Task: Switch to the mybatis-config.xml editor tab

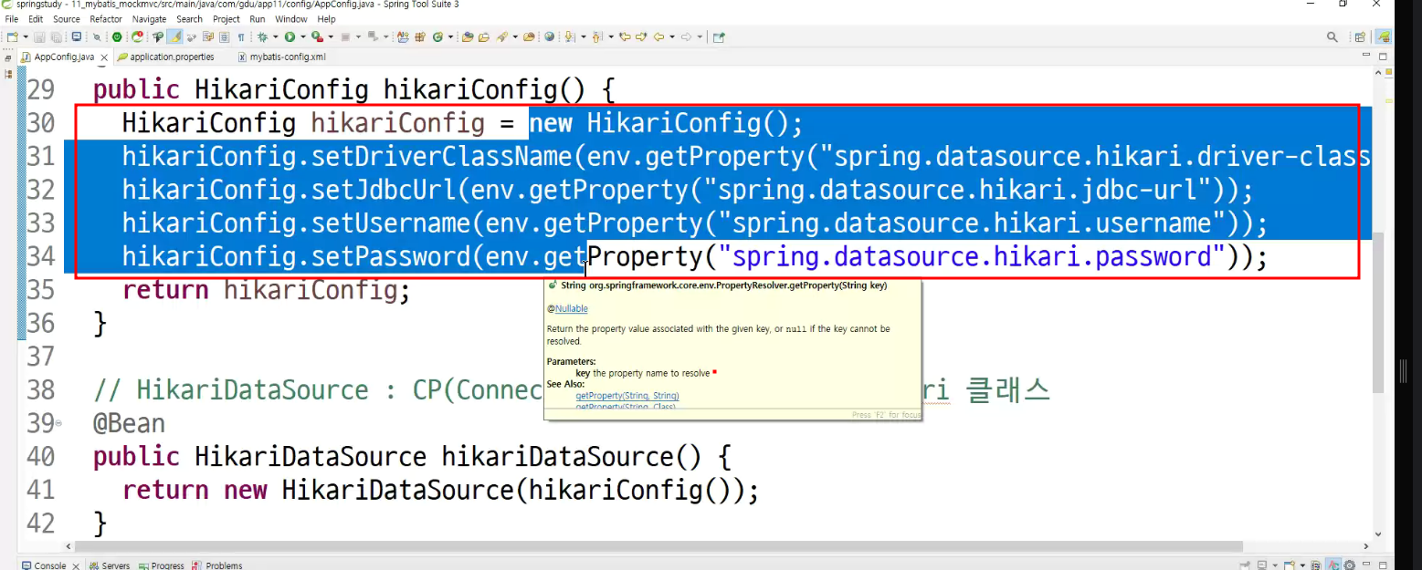Action: 281,57
